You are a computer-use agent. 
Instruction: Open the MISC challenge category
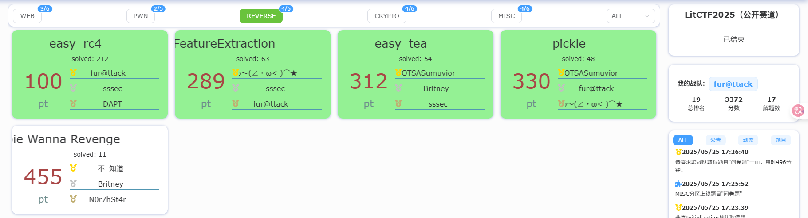[x=506, y=16]
